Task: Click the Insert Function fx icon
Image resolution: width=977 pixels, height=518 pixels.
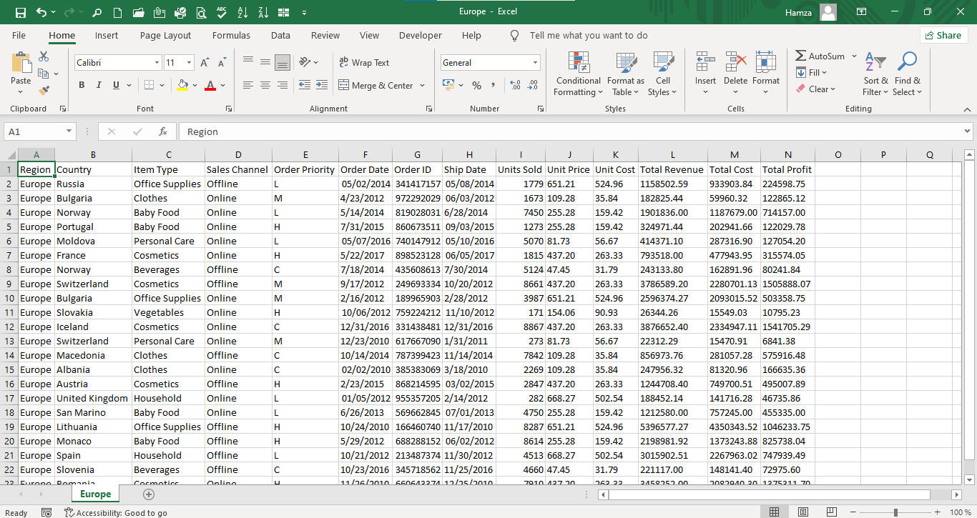Action: point(163,131)
